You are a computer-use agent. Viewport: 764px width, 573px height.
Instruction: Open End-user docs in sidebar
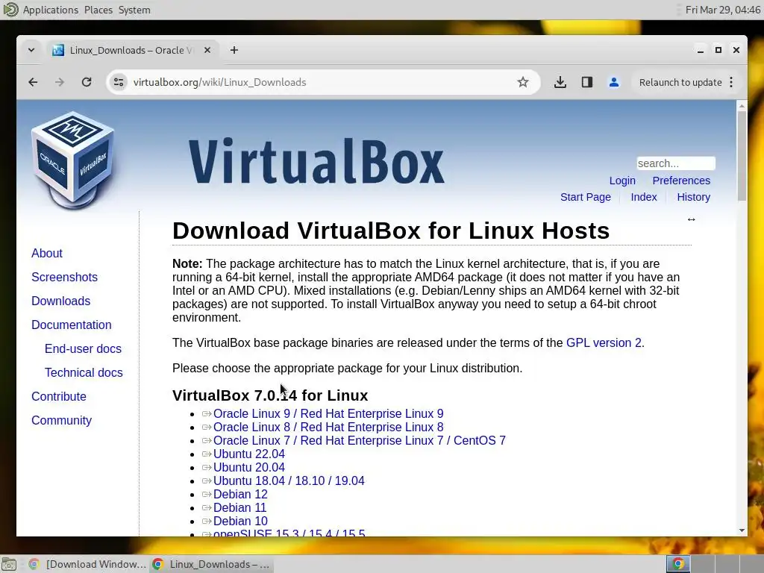point(83,349)
